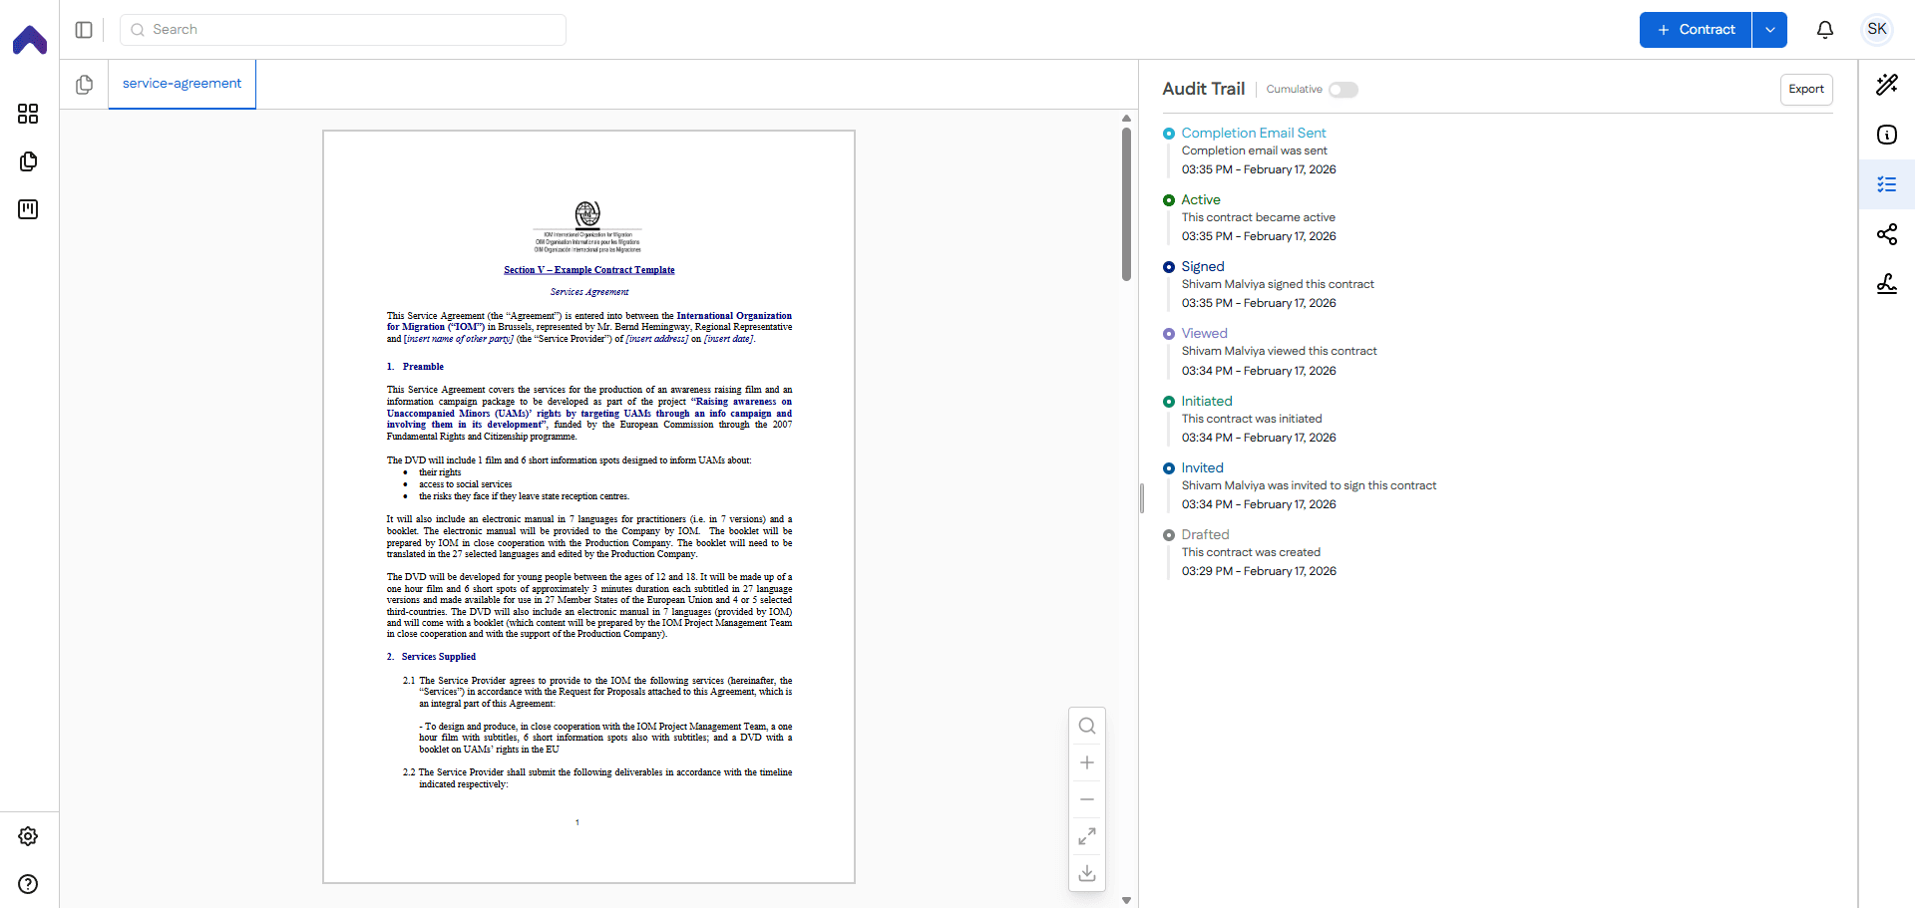Image resolution: width=1915 pixels, height=908 pixels.
Task: Download the contract document
Action: 1087,873
